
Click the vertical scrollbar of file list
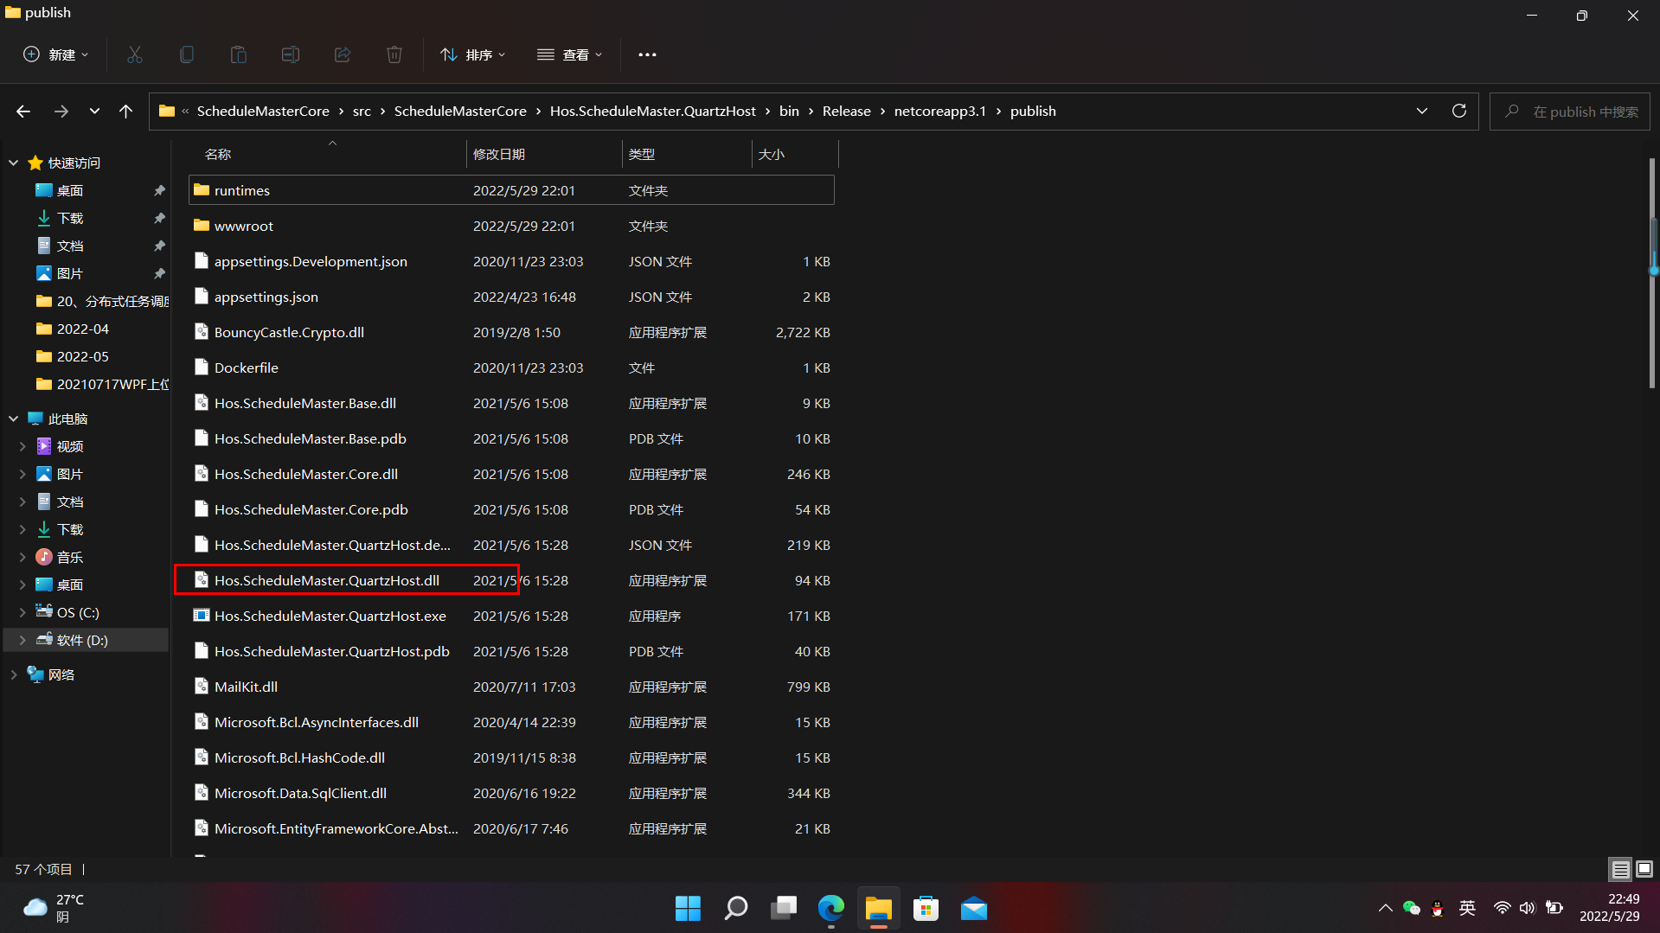1652,272
